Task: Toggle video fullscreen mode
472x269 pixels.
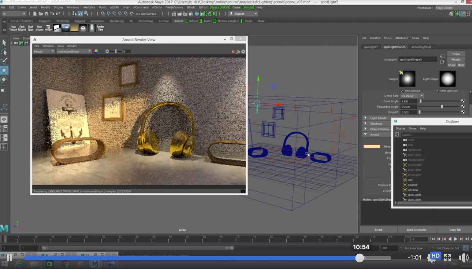Action: click(448, 258)
